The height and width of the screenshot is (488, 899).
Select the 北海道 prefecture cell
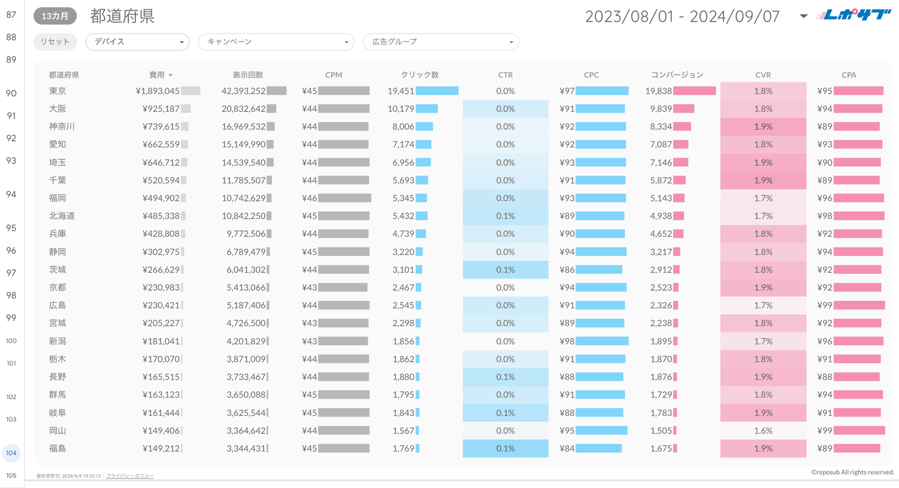62,216
